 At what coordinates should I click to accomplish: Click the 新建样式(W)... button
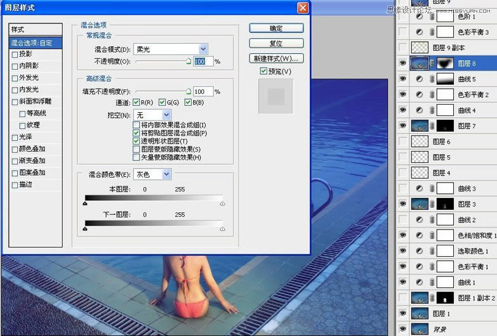tap(275, 58)
